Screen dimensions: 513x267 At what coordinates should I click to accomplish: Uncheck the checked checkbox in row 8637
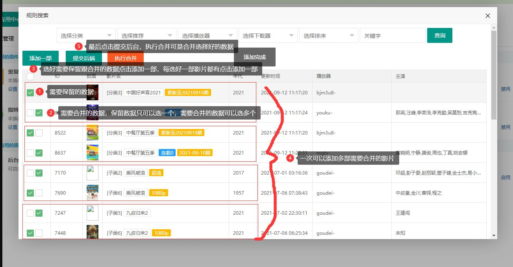(39, 153)
